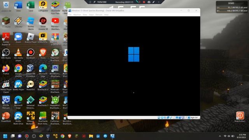Select the LDMultiPlayer desktop icon
Image resolution: width=249 pixels, height=140 pixels.
pos(43,38)
